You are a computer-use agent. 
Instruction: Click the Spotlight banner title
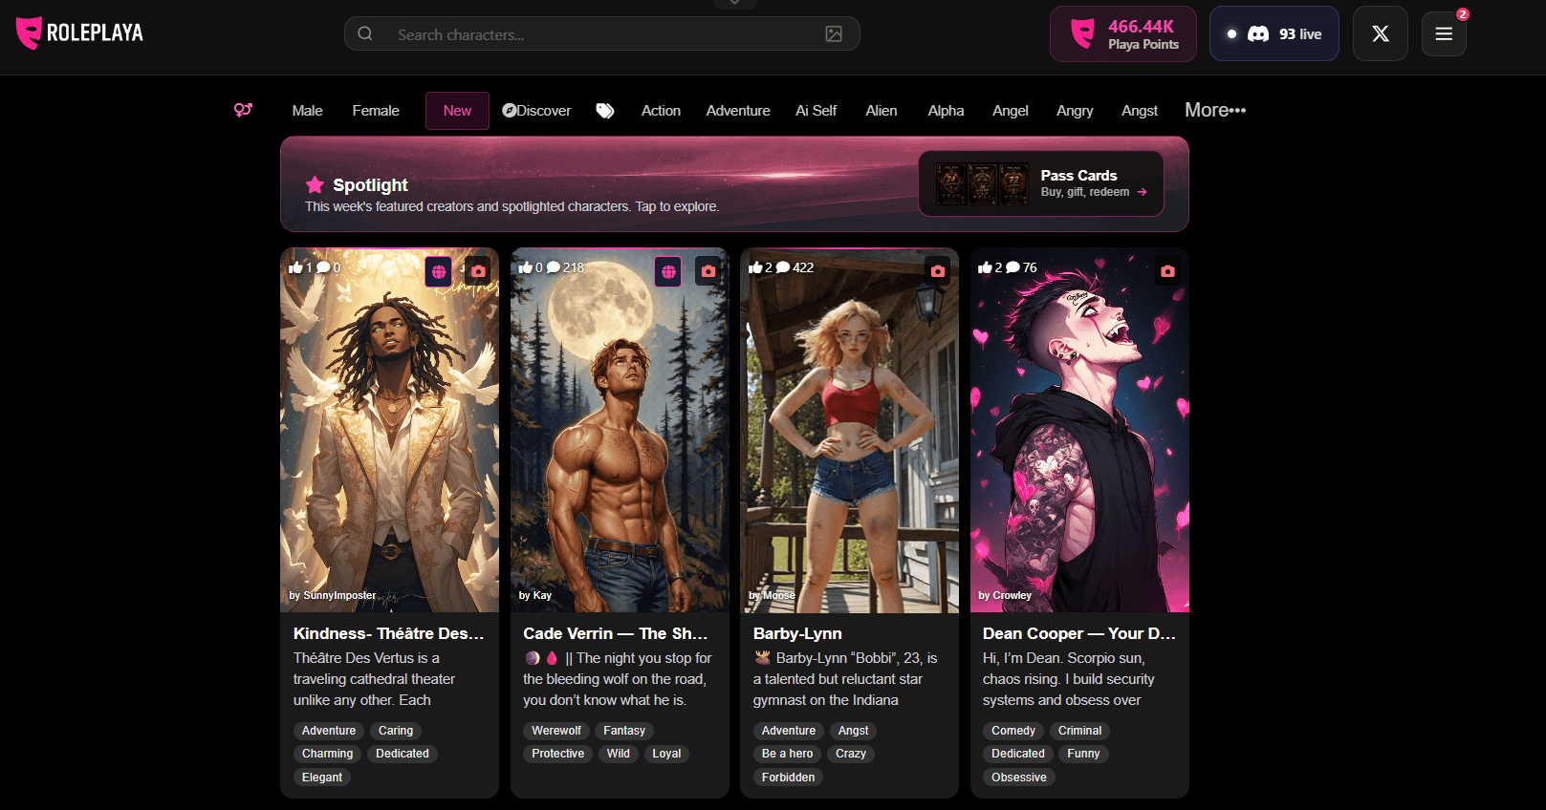point(370,184)
